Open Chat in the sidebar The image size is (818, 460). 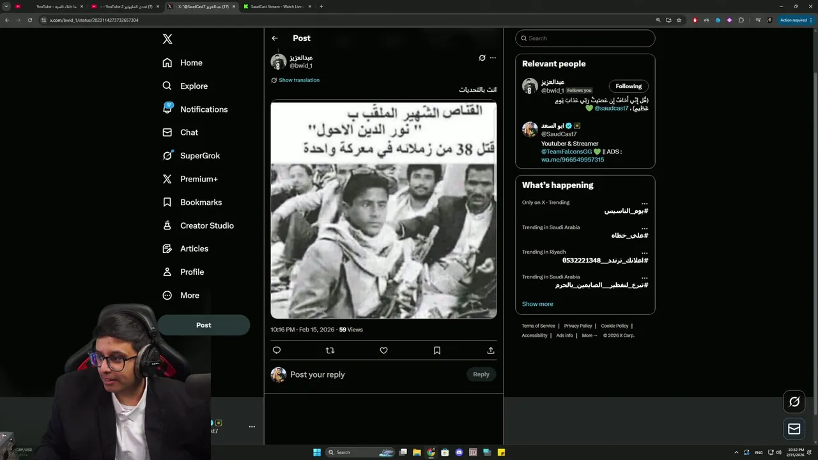coord(180,132)
